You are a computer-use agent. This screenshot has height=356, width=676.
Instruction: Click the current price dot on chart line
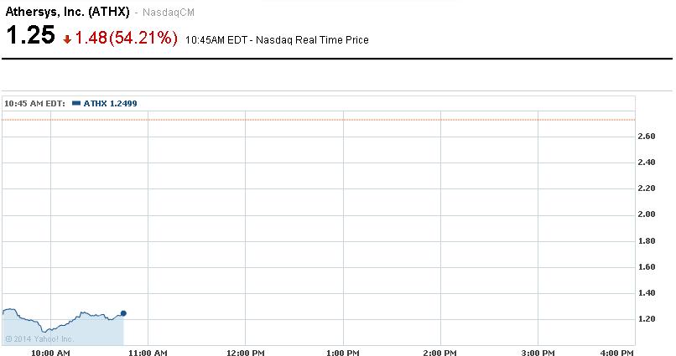[123, 313]
